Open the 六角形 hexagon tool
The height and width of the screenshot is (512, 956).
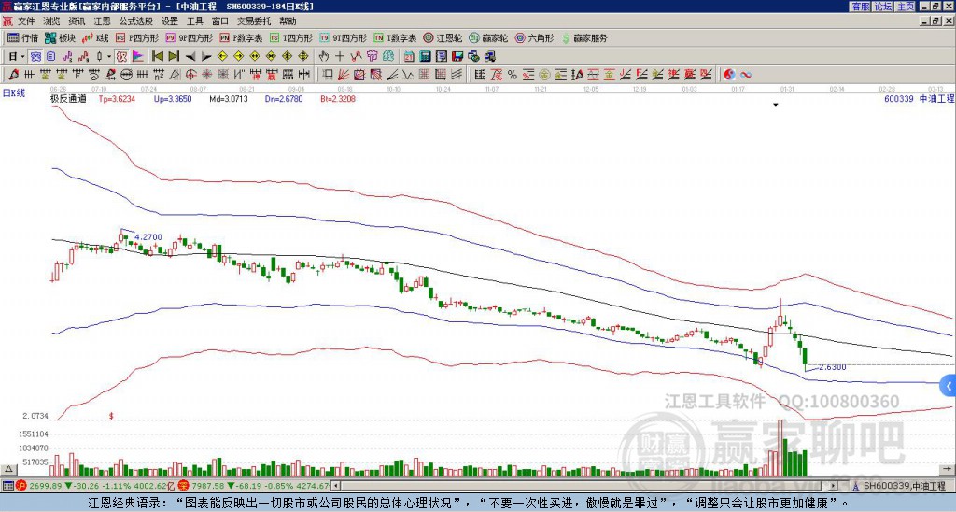(535, 37)
